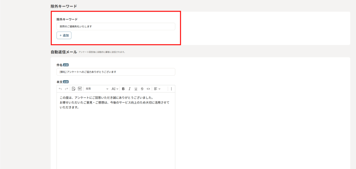Click the redo arrow in editor toolbar

tap(66, 89)
